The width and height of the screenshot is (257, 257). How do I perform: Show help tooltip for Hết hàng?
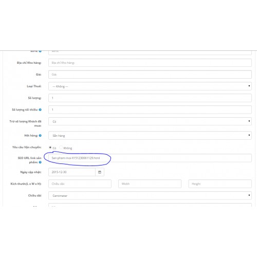point(40,135)
